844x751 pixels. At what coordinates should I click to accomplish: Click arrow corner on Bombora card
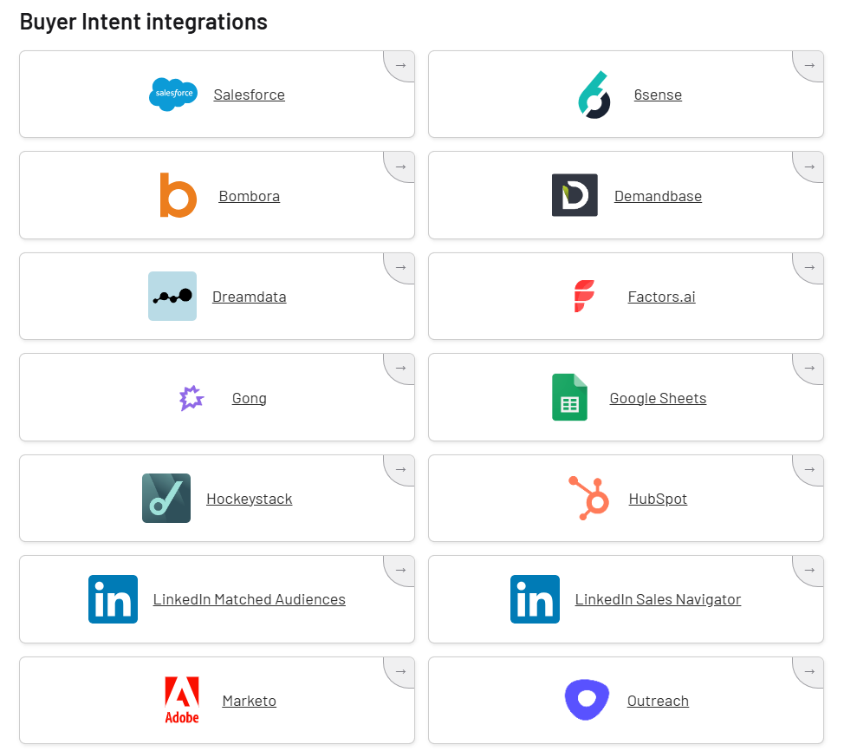400,167
